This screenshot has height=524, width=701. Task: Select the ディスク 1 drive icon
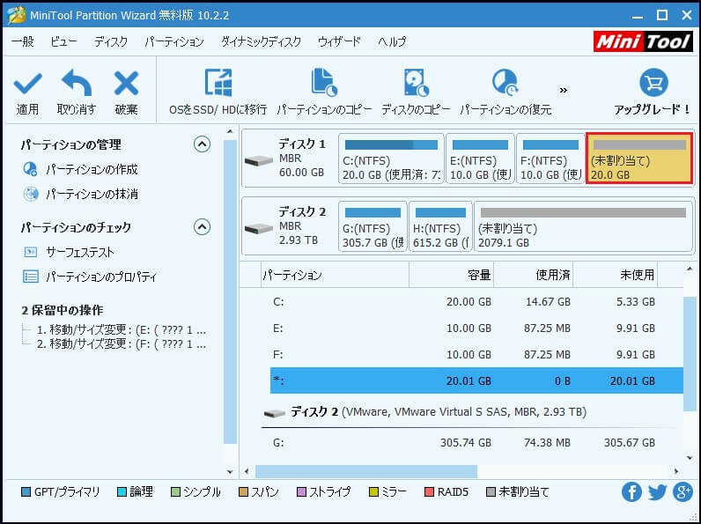[259, 160]
